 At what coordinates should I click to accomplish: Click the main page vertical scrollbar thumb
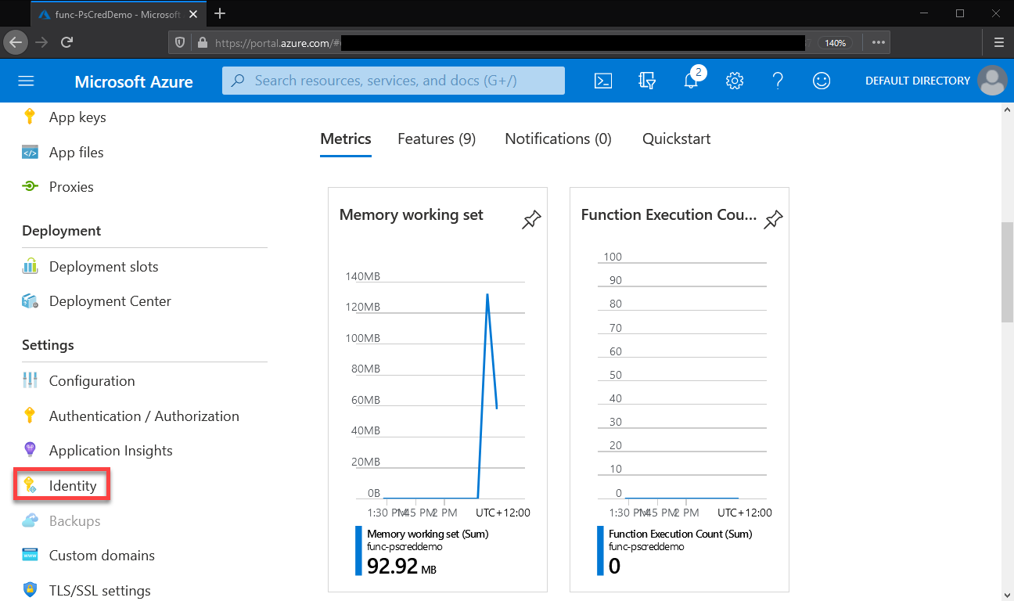click(x=1007, y=272)
